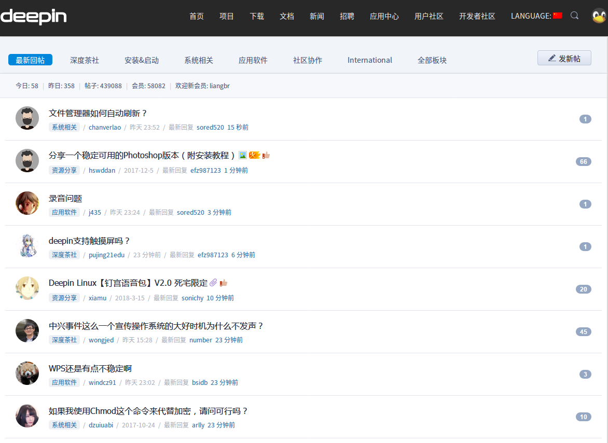Click the reply count badge 45

coord(584,332)
